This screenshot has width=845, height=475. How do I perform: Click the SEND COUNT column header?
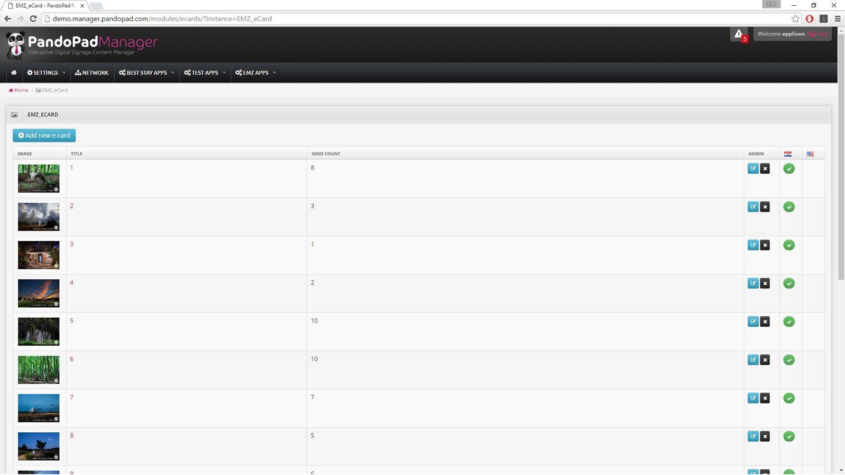326,154
